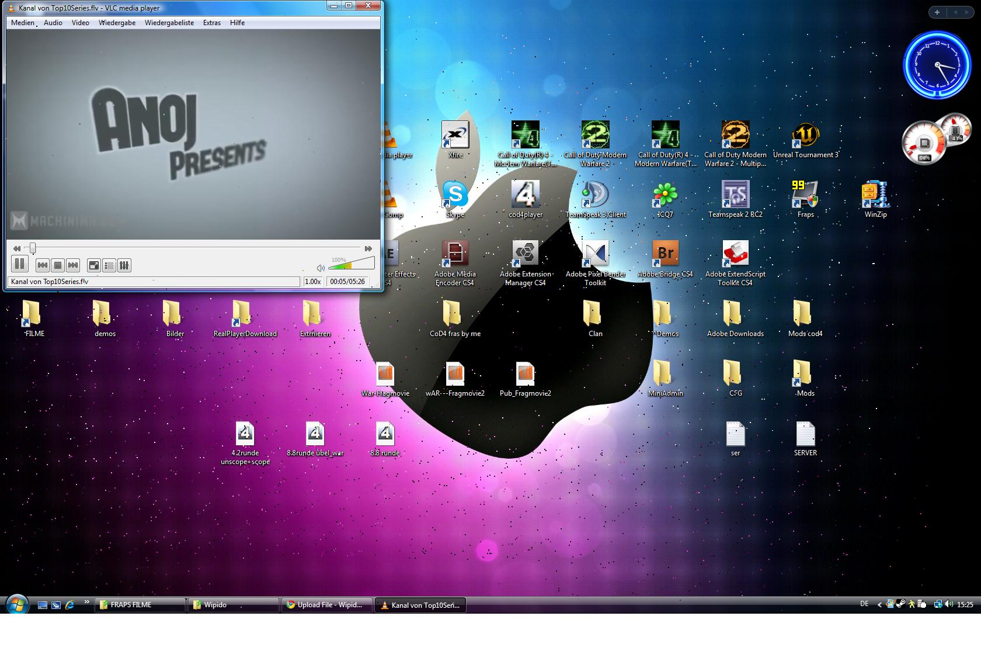Viewport: 981px width, 668px height.
Task: Select the Skype desktop icon
Action: 455,199
